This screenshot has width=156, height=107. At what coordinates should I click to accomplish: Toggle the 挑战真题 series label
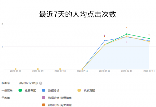(x=89, y=90)
